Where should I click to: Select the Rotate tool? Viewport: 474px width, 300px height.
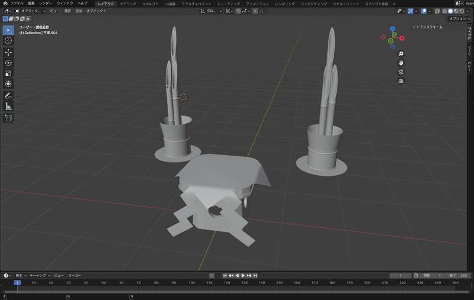[x=8, y=63]
